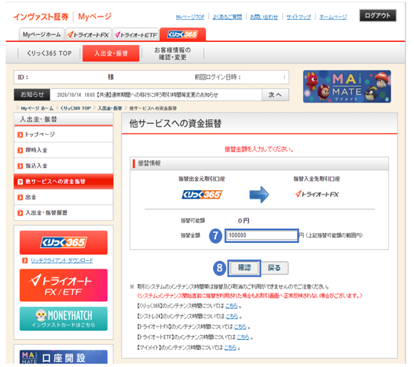This screenshot has height=367, width=414.
Task: Click the ログアウト button
Action: coord(378,16)
